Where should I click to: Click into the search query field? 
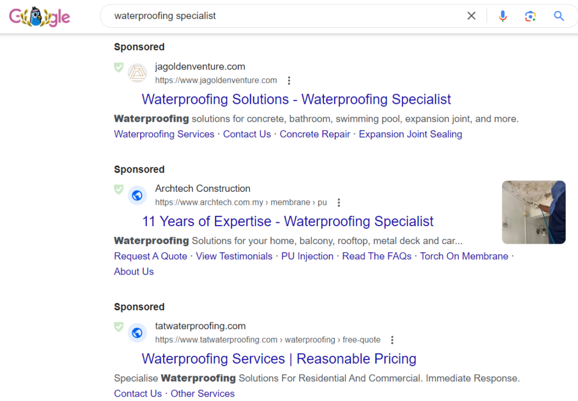pos(282,16)
